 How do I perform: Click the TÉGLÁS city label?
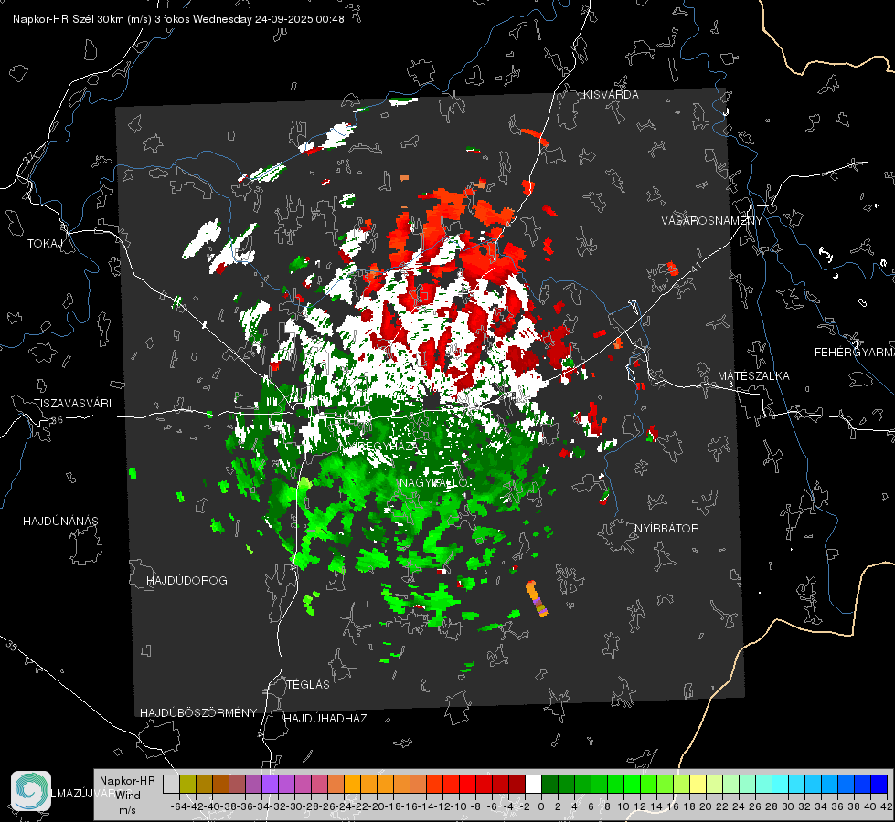coord(308,685)
